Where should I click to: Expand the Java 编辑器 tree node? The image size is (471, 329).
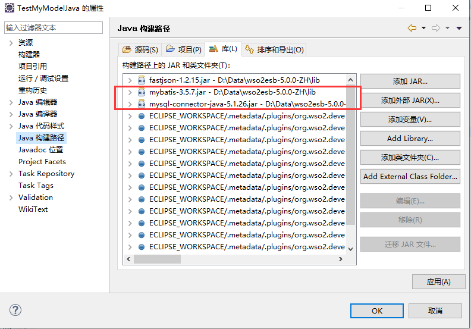(x=11, y=102)
